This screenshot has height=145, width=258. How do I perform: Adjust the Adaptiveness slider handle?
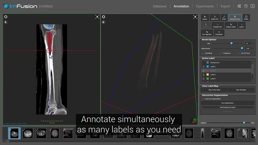point(242,48)
